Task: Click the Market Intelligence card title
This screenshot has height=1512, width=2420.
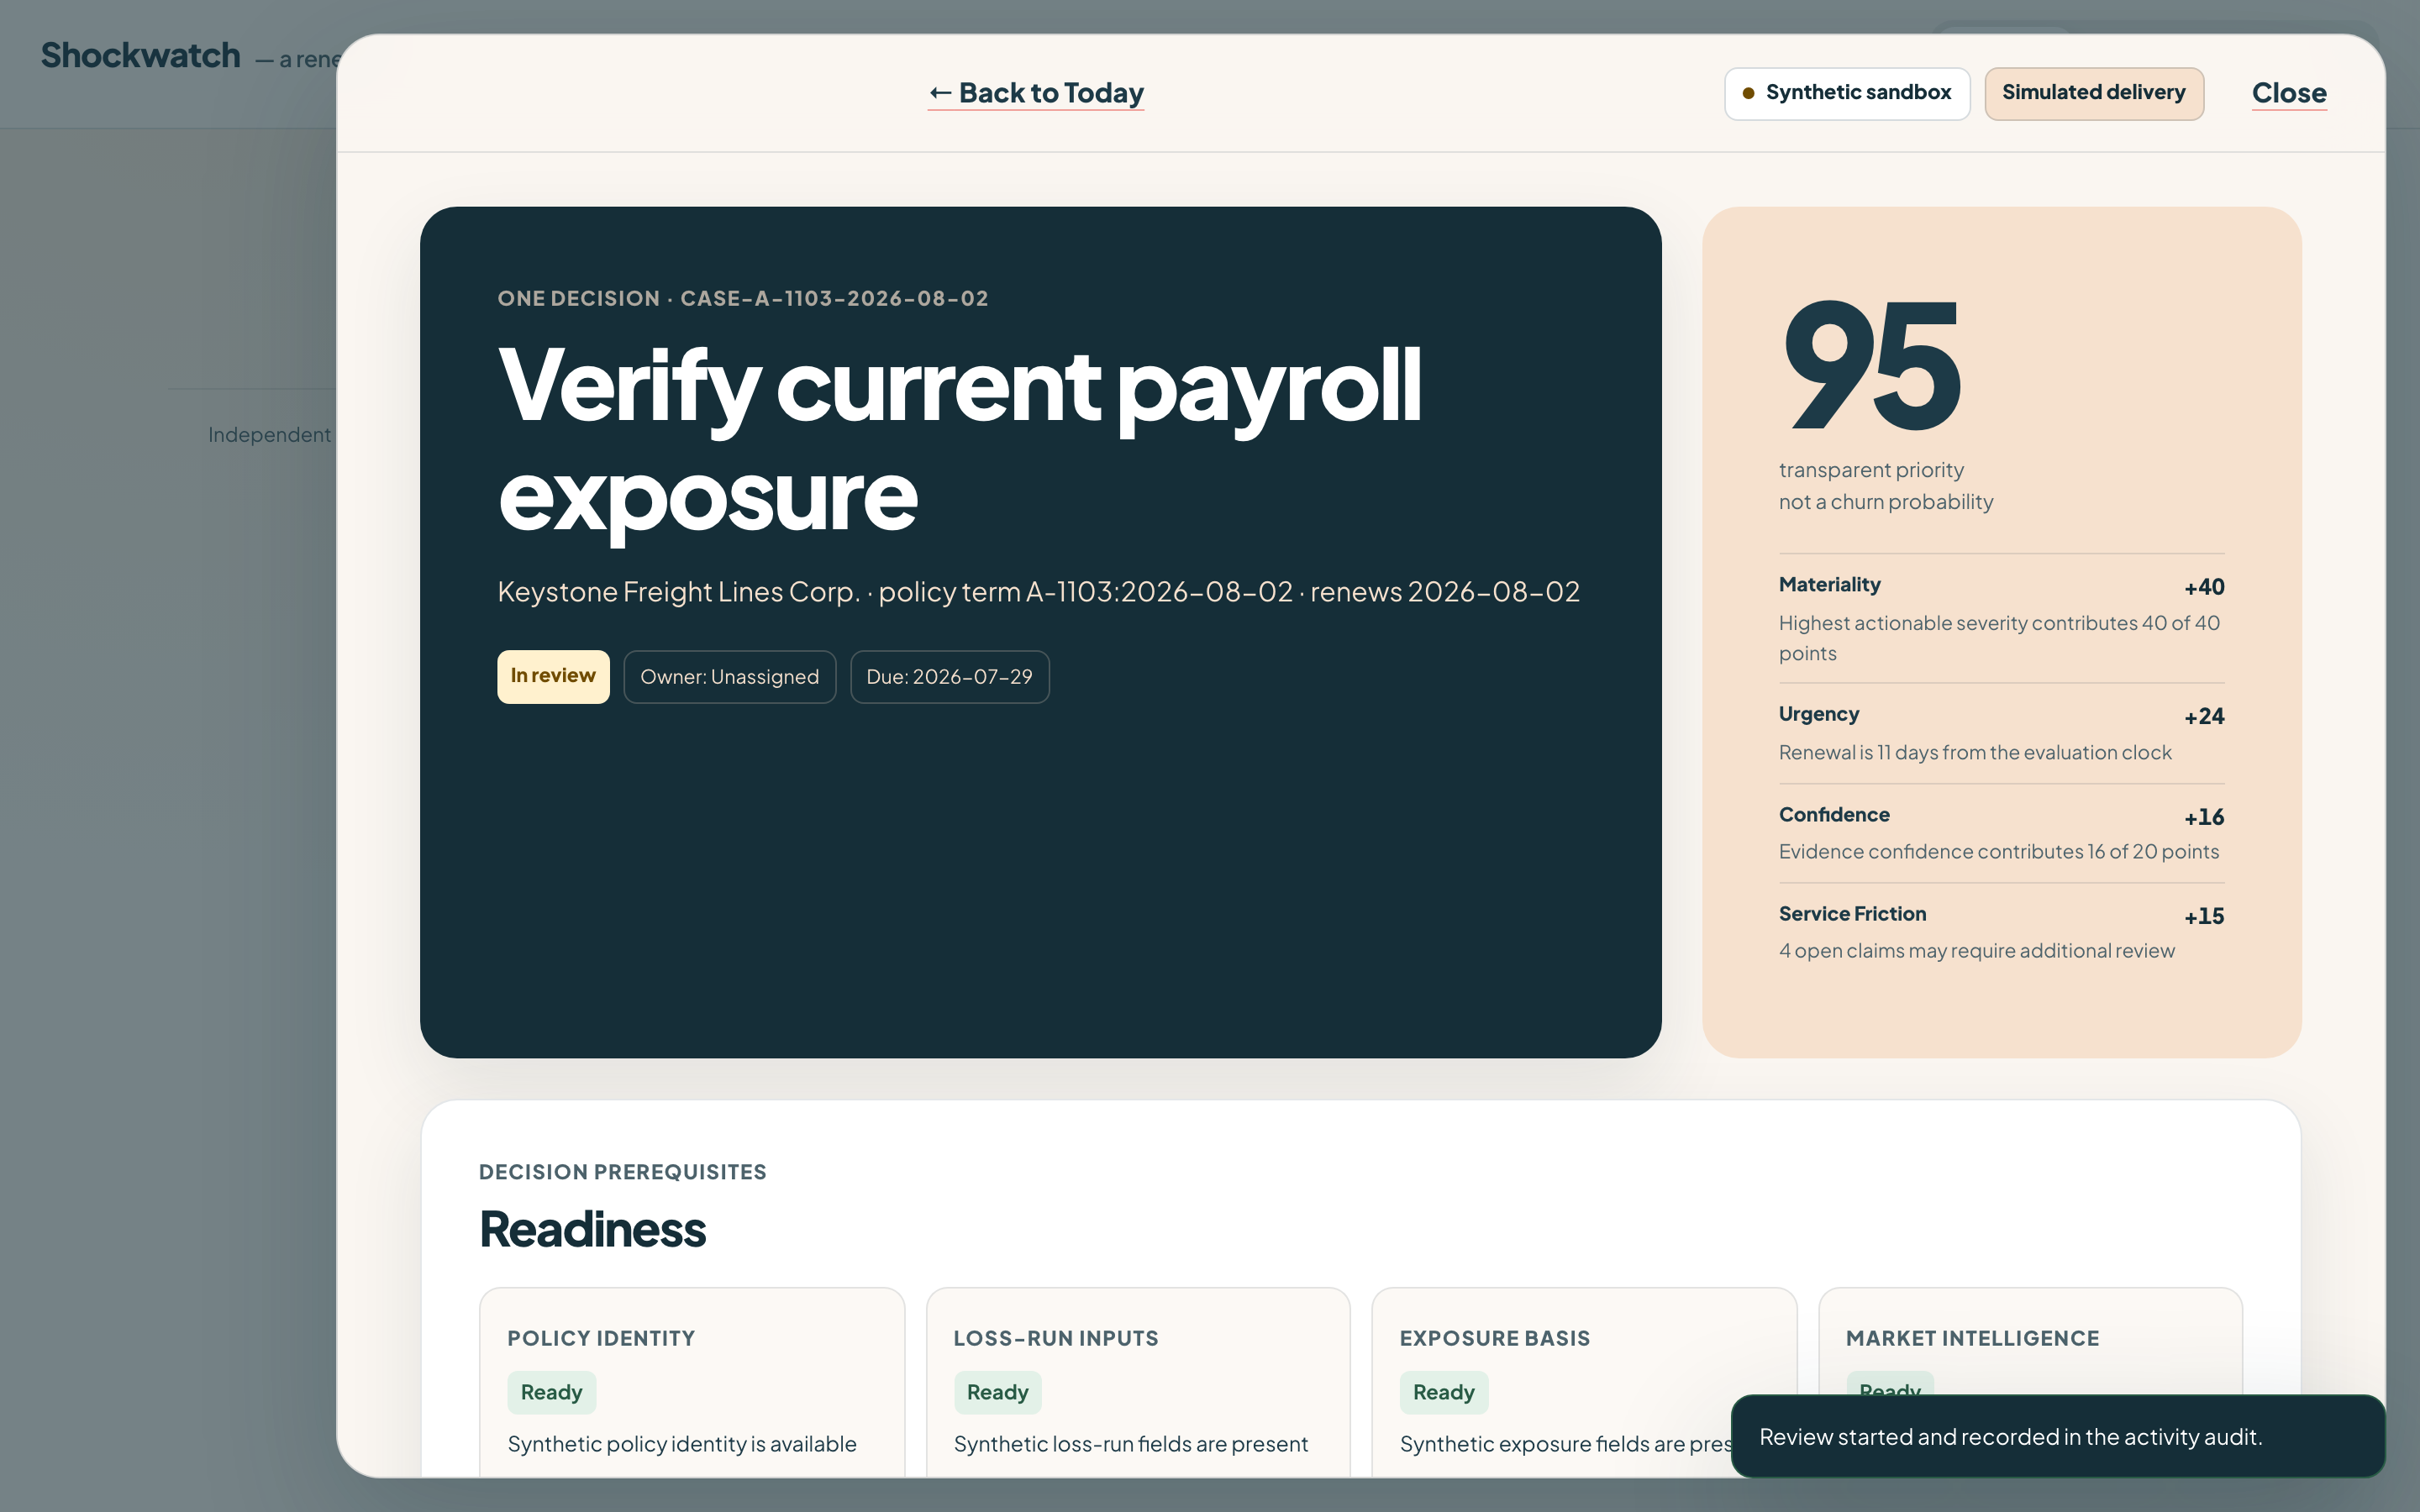Action: coord(1973,1339)
